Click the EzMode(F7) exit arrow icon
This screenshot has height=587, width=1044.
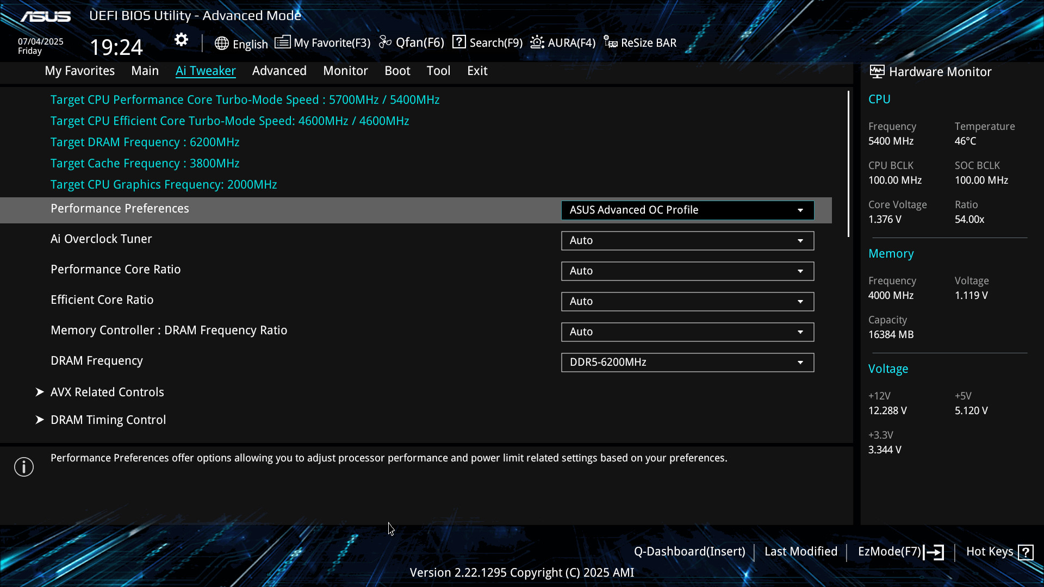click(934, 552)
